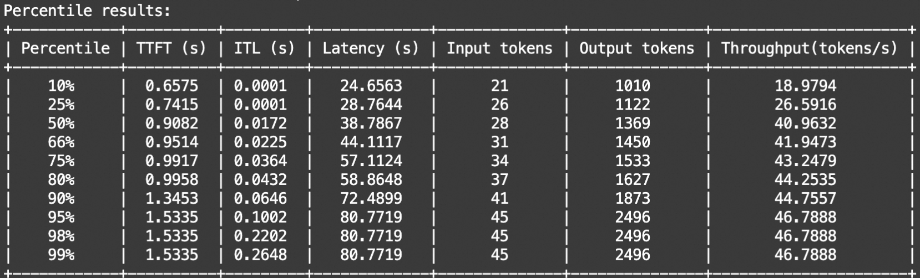Click latency value 72.4899
Screen dimensions: 920x278
pyautogui.click(x=371, y=198)
